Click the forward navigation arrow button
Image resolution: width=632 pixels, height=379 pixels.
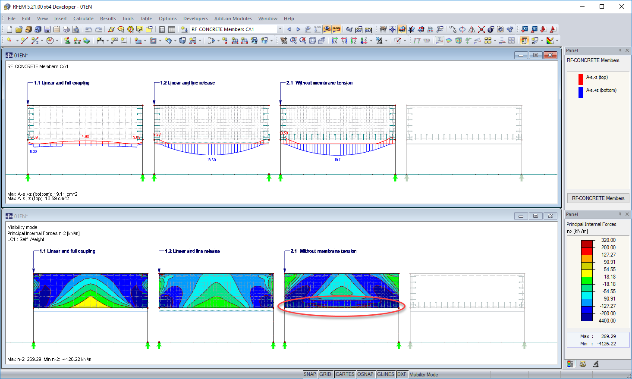click(298, 29)
